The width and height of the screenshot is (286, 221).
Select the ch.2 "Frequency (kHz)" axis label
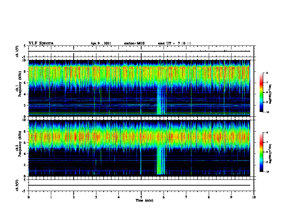tap(20, 143)
